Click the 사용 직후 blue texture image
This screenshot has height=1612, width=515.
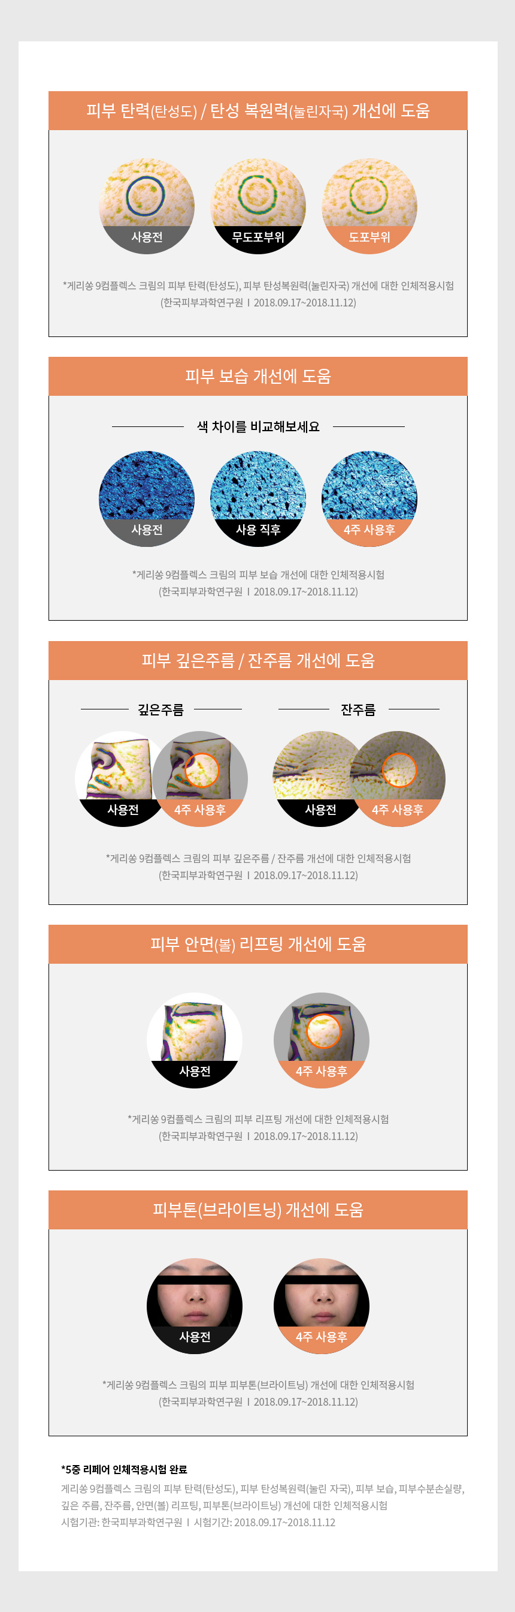258,499
